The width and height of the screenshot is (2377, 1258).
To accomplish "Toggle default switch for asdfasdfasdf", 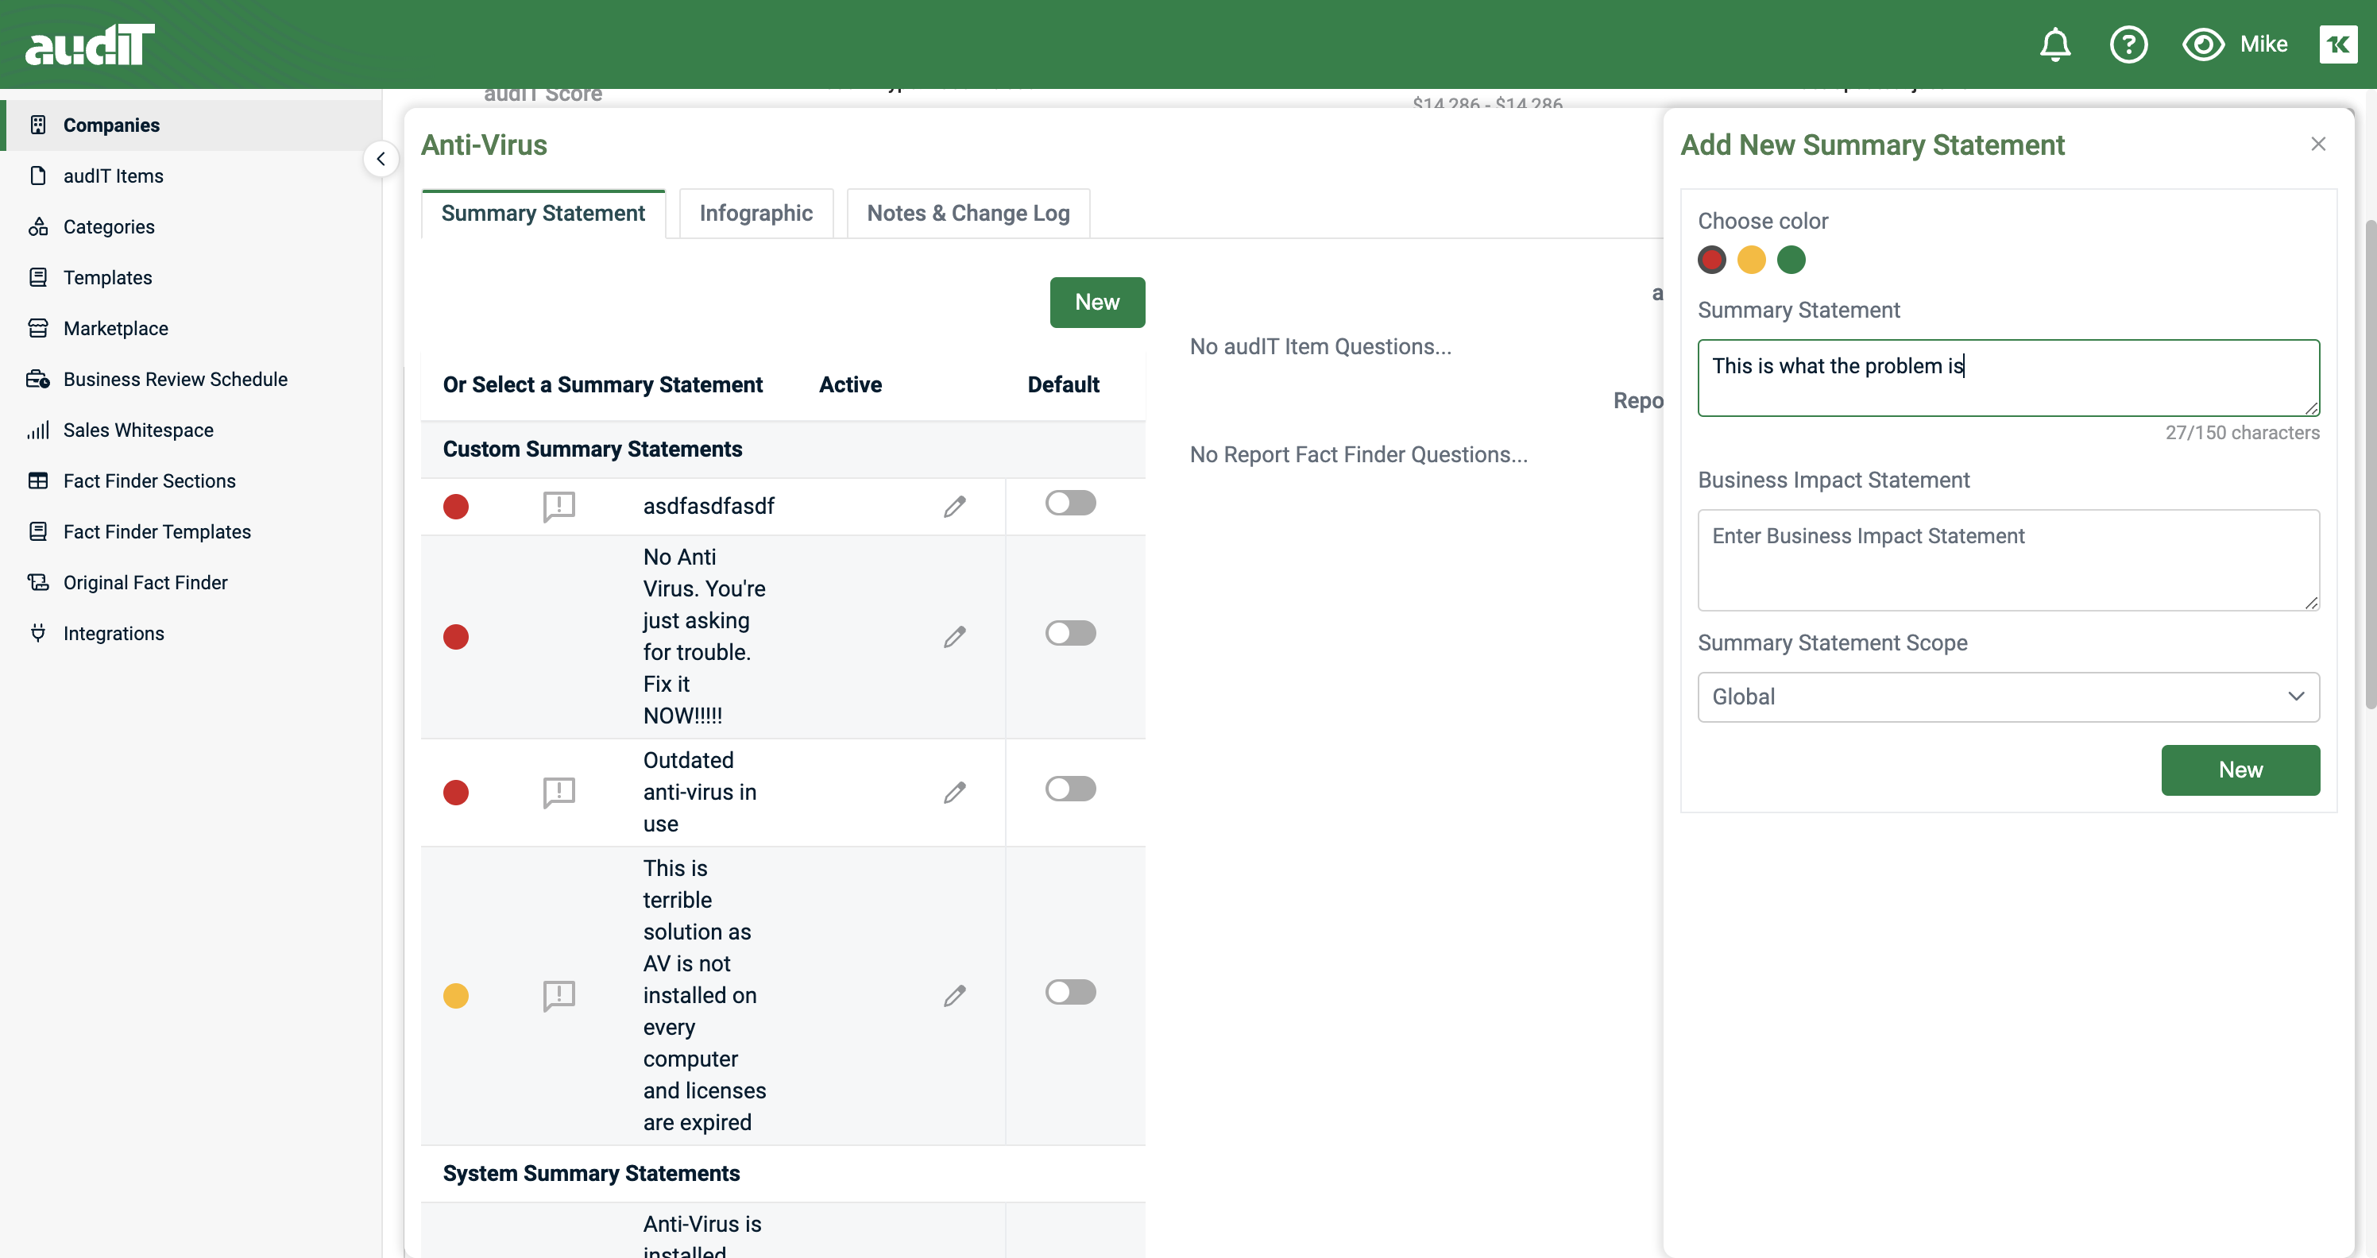I will (1070, 503).
